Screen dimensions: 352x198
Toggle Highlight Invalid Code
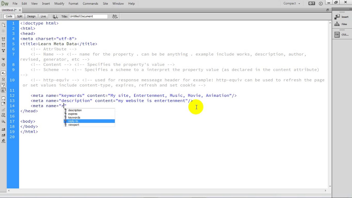[3, 79]
